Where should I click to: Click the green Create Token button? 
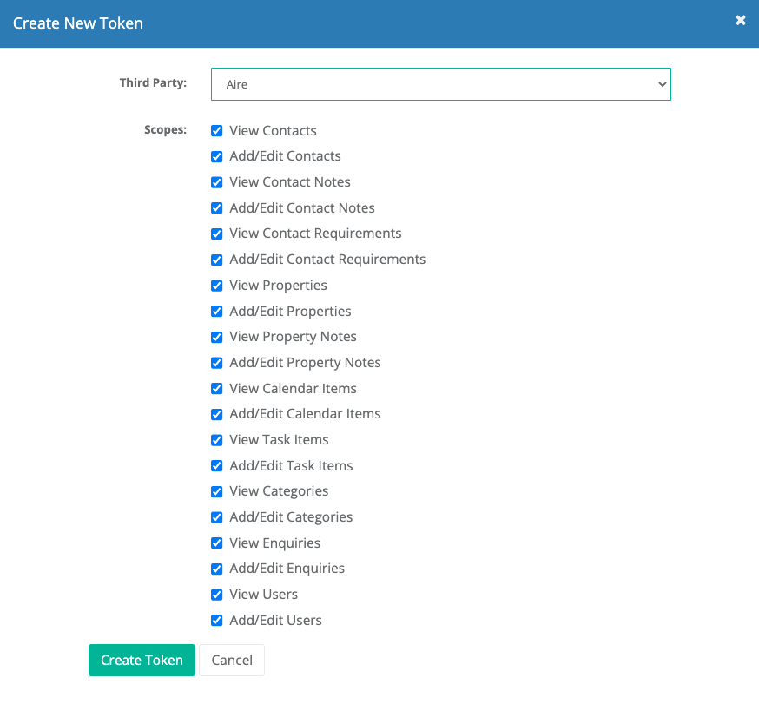142,660
